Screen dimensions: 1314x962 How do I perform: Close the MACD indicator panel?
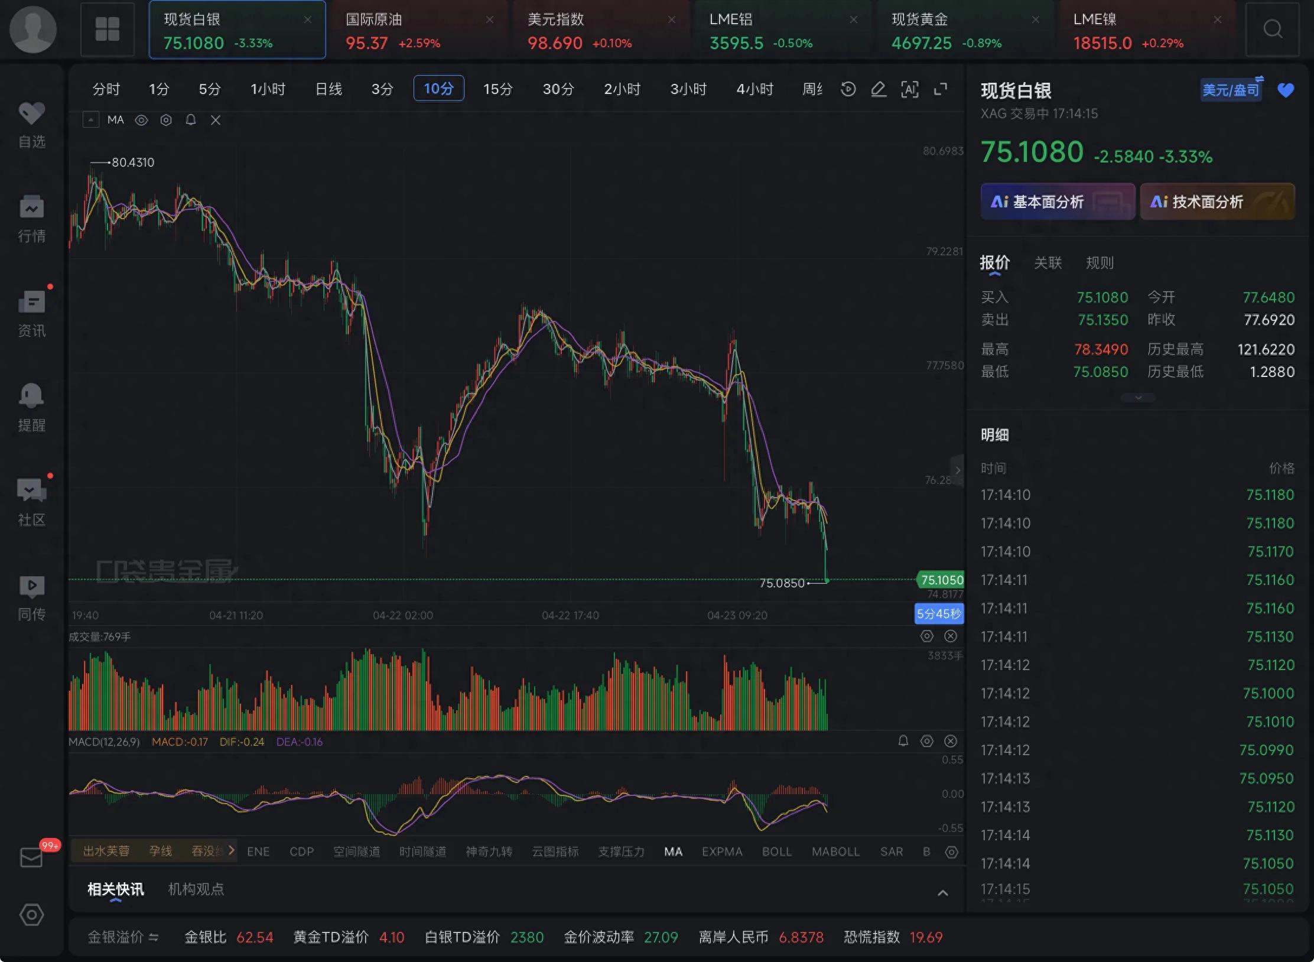[x=951, y=741]
